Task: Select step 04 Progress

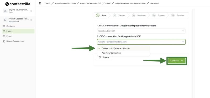Action: (x=159, y=15)
